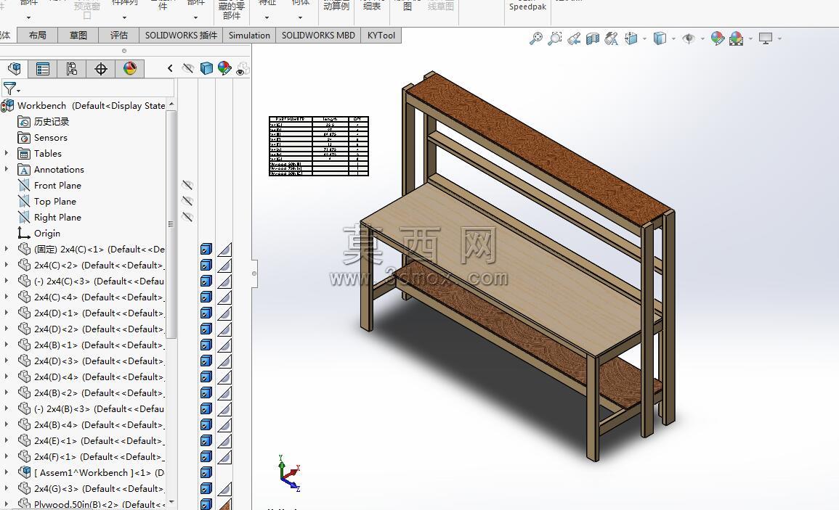Select the Origin item in tree
839x510 pixels.
[47, 234]
